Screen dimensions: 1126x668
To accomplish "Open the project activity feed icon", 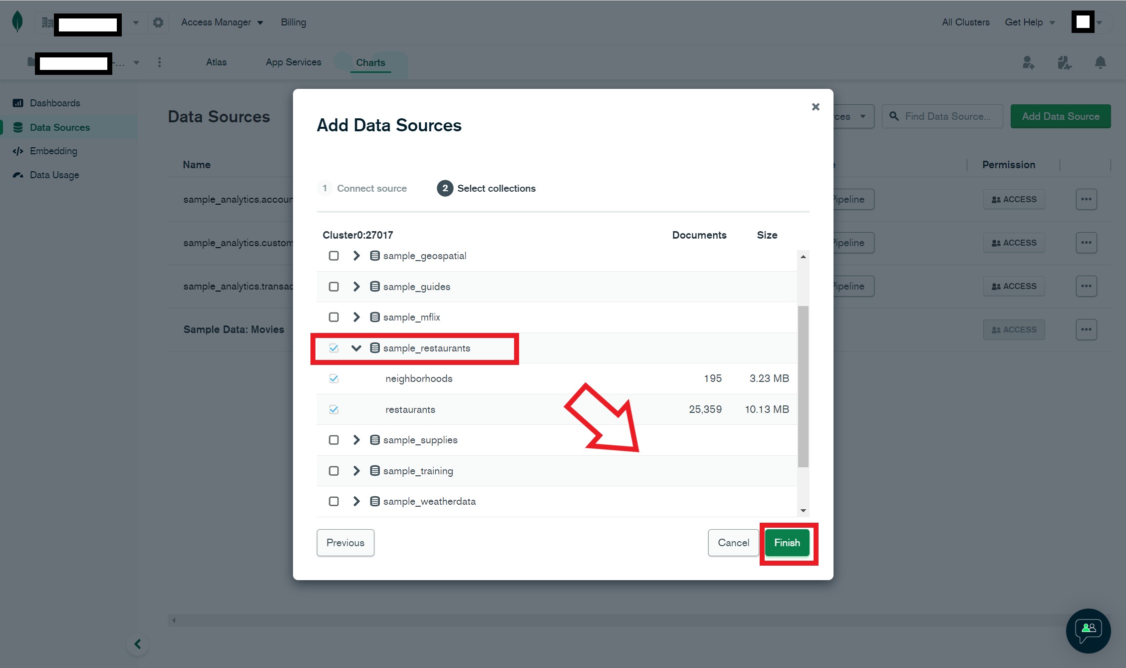I will [1064, 62].
